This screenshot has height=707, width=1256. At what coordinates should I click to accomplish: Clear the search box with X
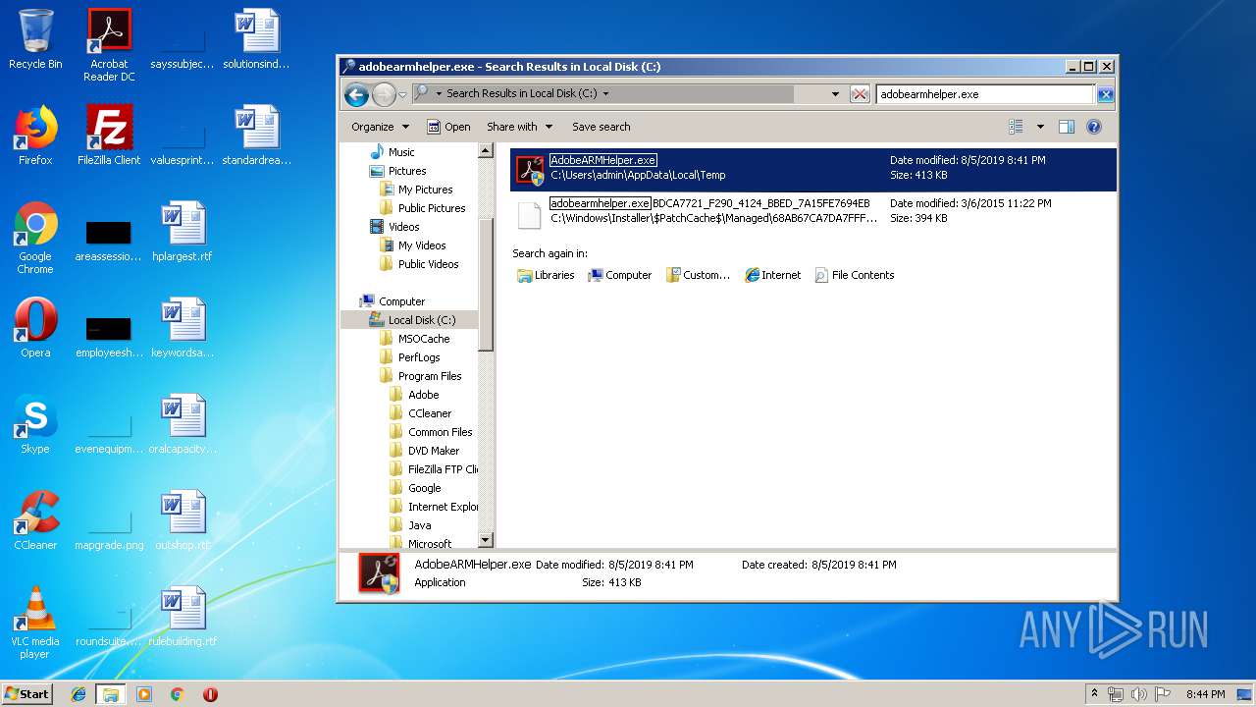pos(1105,94)
